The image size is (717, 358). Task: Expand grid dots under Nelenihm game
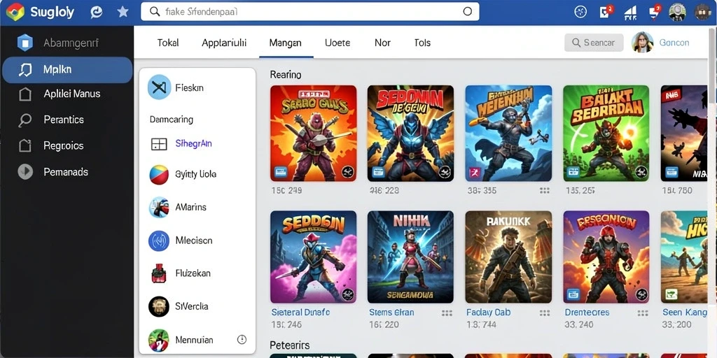pos(544,190)
